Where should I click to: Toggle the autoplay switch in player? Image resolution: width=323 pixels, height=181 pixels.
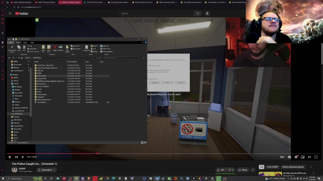coord(282,157)
